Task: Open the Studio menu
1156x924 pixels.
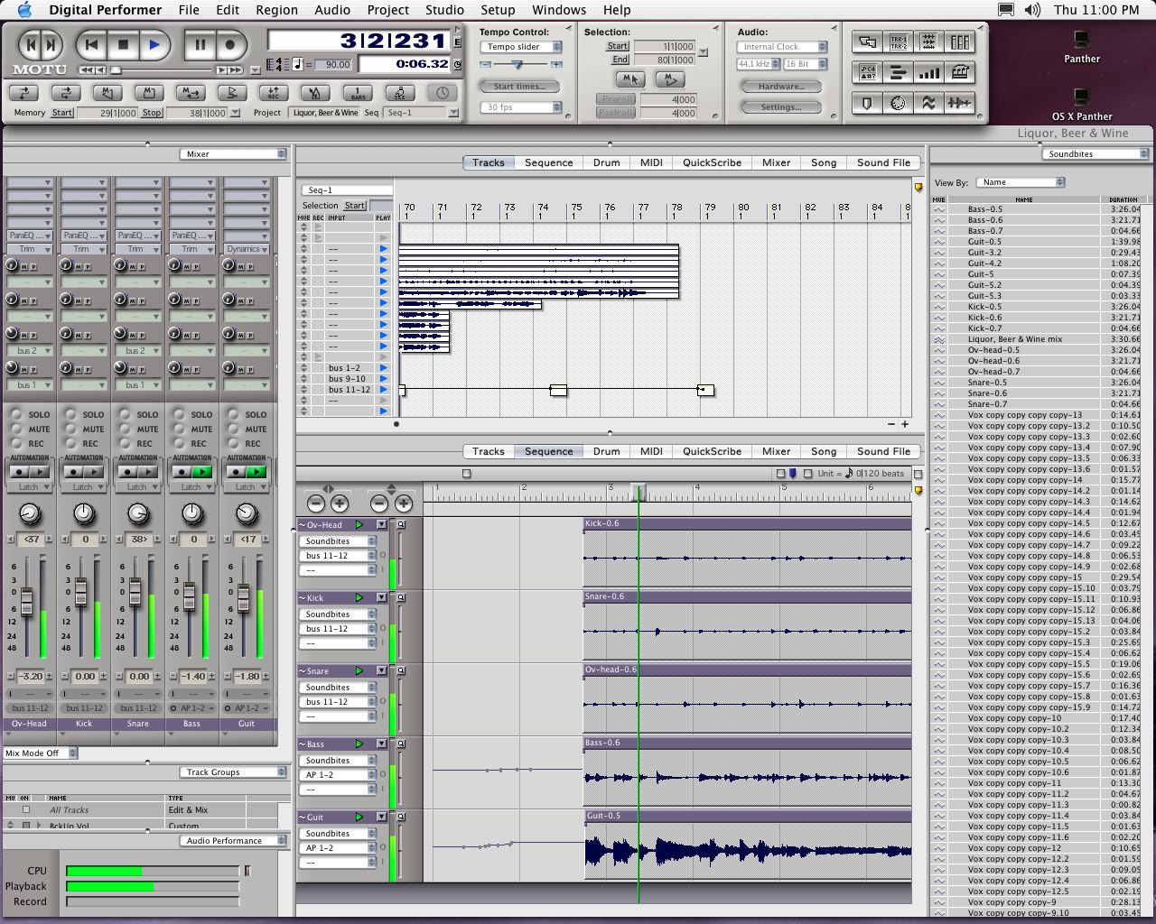Action: [444, 10]
